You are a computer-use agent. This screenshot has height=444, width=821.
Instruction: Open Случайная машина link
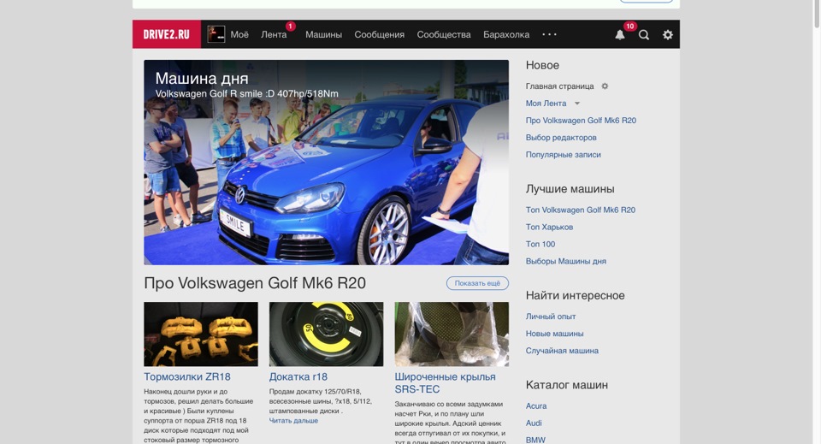point(562,351)
